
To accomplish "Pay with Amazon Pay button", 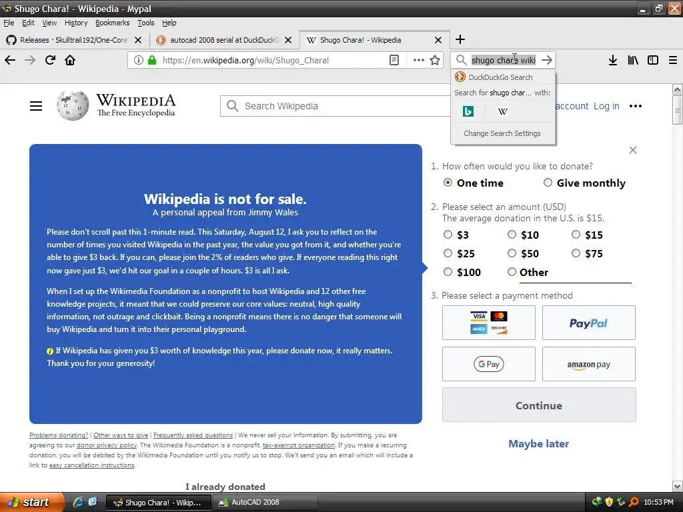I will click(588, 364).
